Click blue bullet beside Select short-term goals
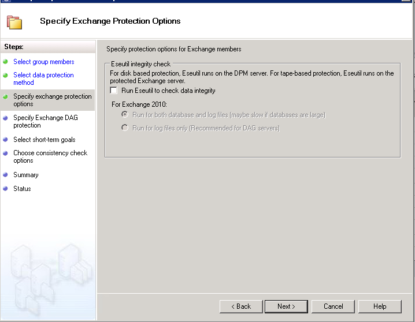The height and width of the screenshot is (322, 415). click(5, 140)
